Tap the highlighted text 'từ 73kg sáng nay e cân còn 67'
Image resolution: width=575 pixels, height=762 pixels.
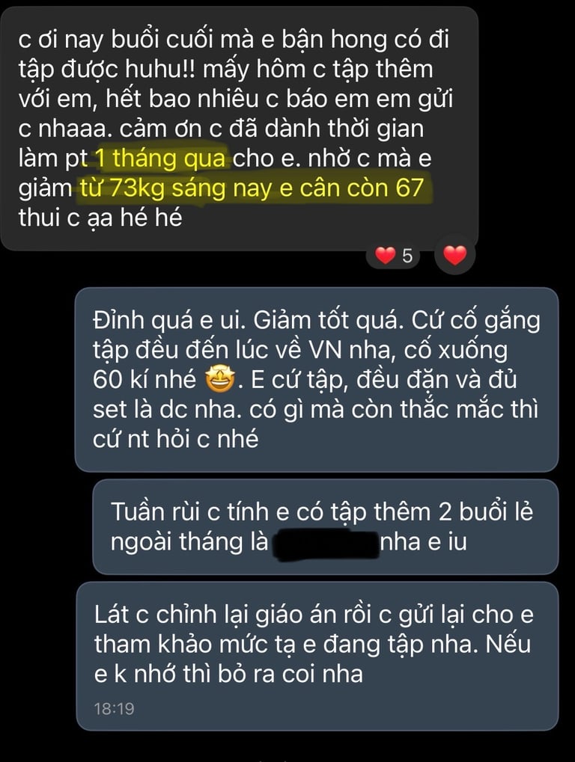[x=253, y=188]
